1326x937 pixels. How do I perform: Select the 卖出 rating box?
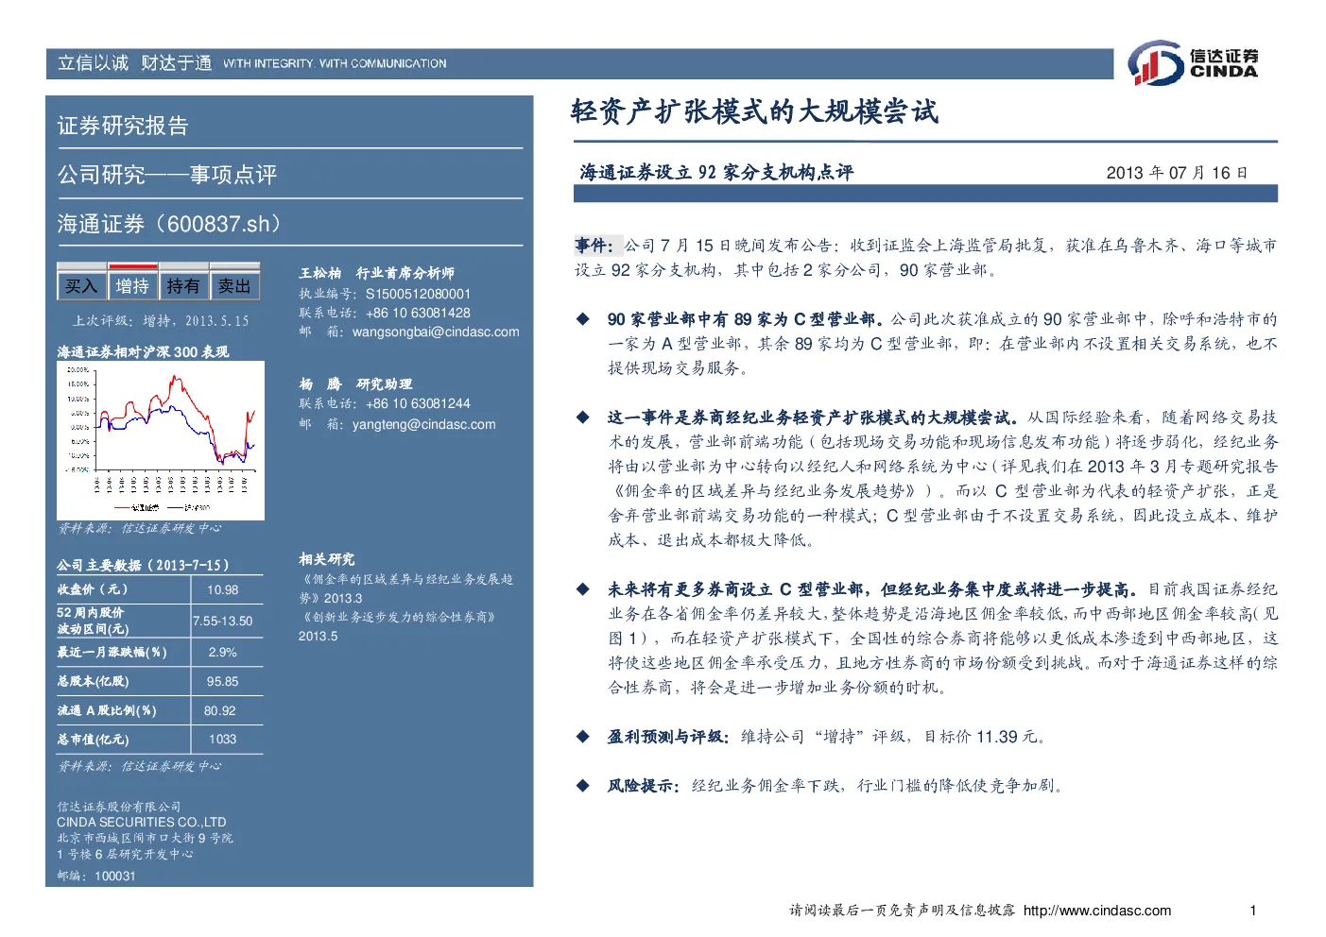[x=234, y=285]
